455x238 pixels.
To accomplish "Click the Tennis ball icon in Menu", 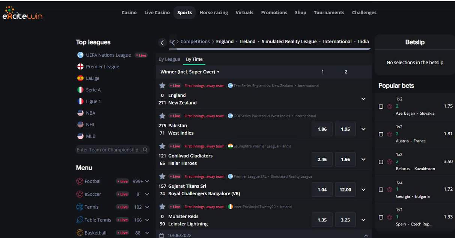I will click(80, 207).
